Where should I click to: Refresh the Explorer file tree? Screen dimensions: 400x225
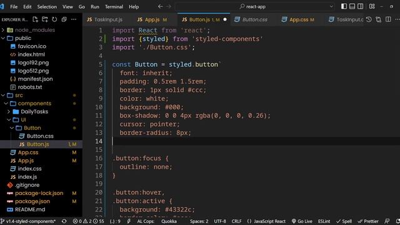click(x=54, y=19)
